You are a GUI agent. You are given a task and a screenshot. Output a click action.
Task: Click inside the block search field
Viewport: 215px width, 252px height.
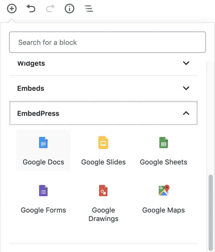pos(107,42)
